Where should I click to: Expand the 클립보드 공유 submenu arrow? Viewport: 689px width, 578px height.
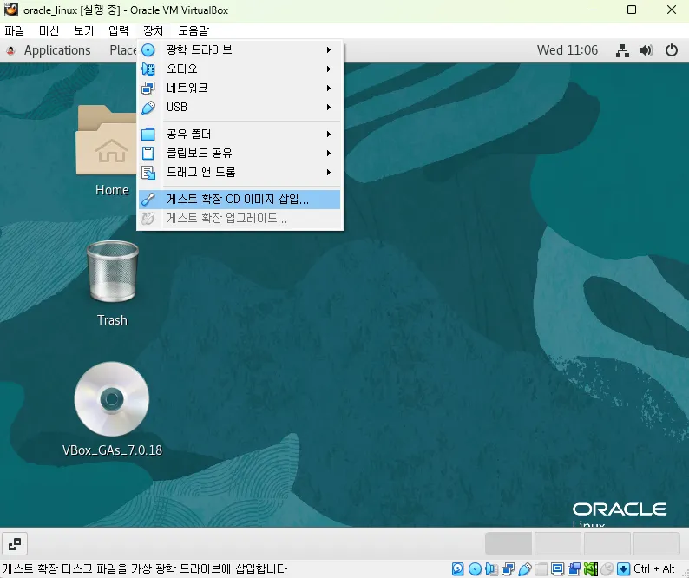pyautogui.click(x=329, y=153)
